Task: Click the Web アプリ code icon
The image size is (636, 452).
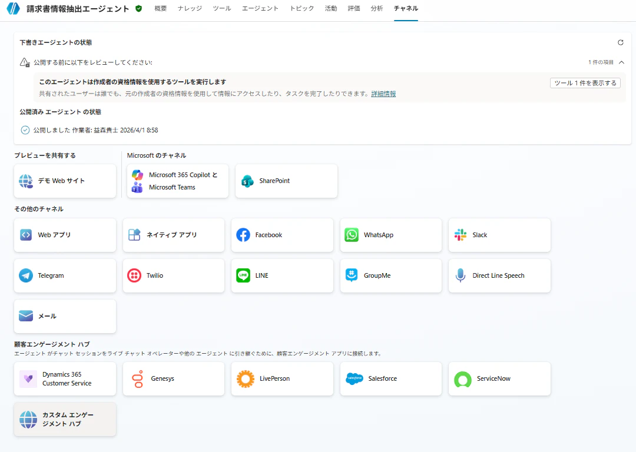Action: [26, 235]
